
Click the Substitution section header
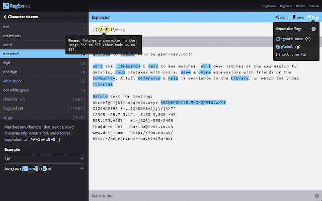tap(205, 195)
